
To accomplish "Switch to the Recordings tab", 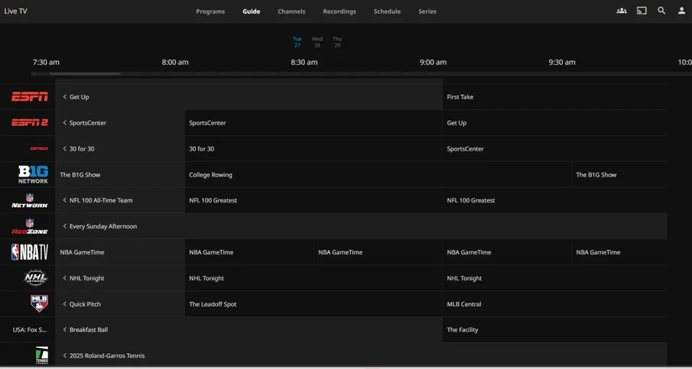I will [x=340, y=12].
